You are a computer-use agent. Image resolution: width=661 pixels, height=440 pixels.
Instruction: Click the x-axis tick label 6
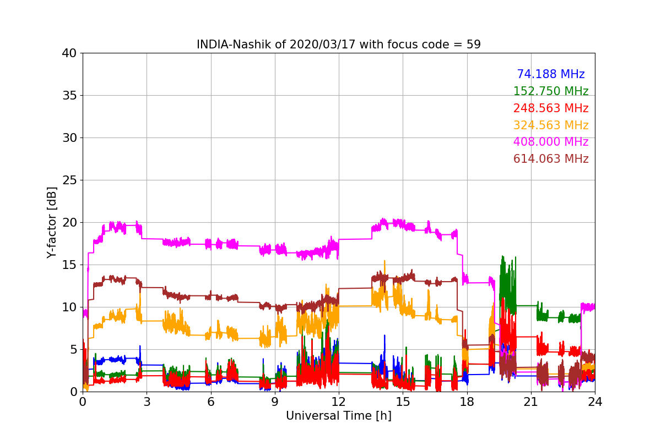pyautogui.click(x=211, y=402)
